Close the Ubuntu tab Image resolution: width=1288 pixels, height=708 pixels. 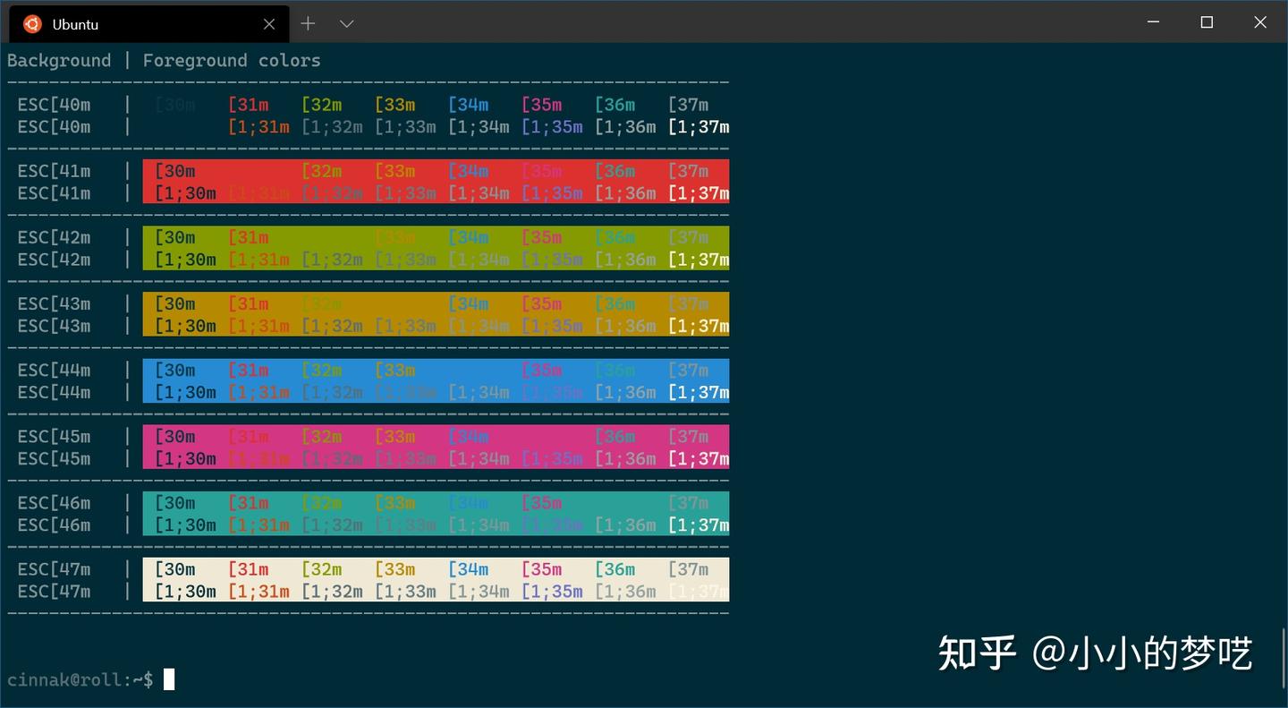(x=269, y=24)
